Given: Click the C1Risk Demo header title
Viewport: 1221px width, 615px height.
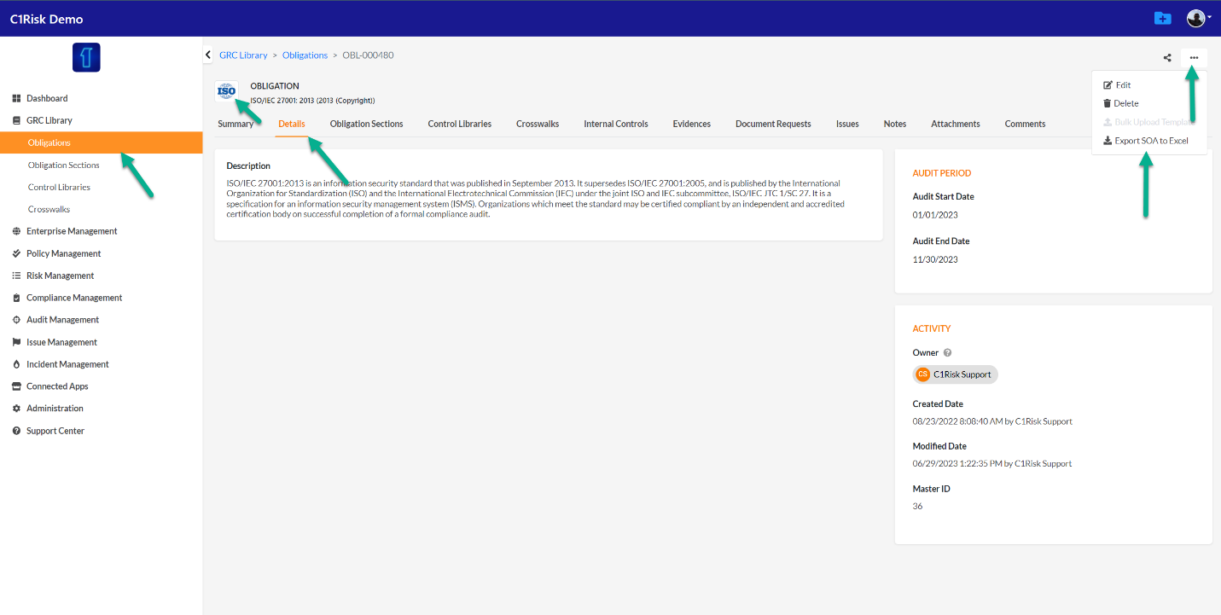Looking at the screenshot, I should pos(47,19).
